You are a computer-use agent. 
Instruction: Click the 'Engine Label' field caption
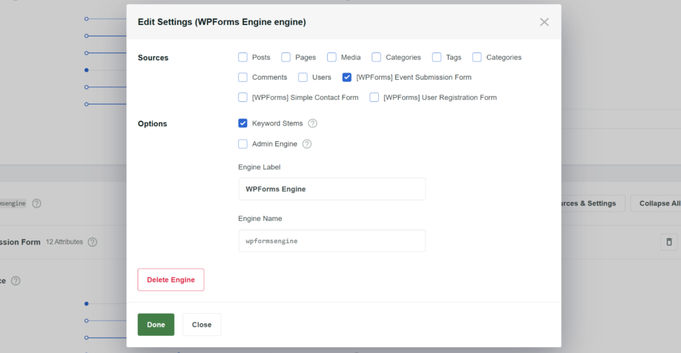pyautogui.click(x=259, y=167)
